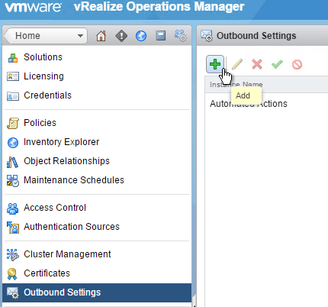Open the Content notebook icon
328x307 pixels.
pos(161,36)
